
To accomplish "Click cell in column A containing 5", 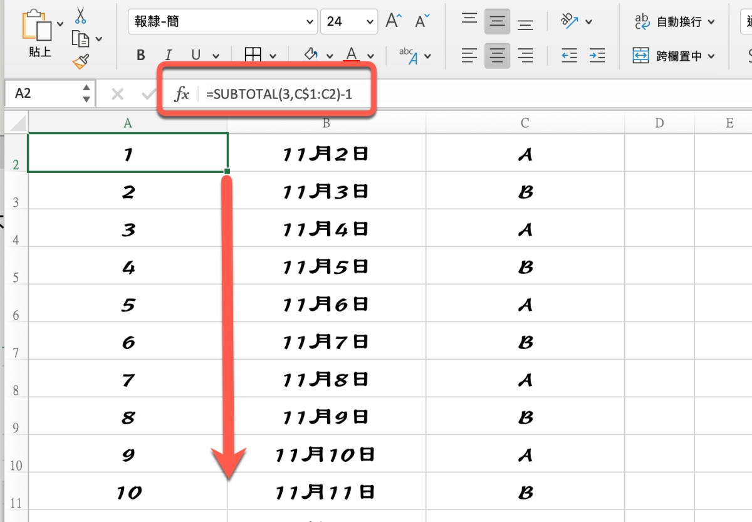I will (128, 303).
